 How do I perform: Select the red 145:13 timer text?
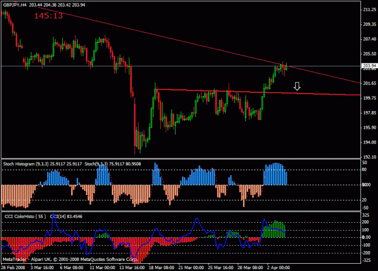point(48,16)
